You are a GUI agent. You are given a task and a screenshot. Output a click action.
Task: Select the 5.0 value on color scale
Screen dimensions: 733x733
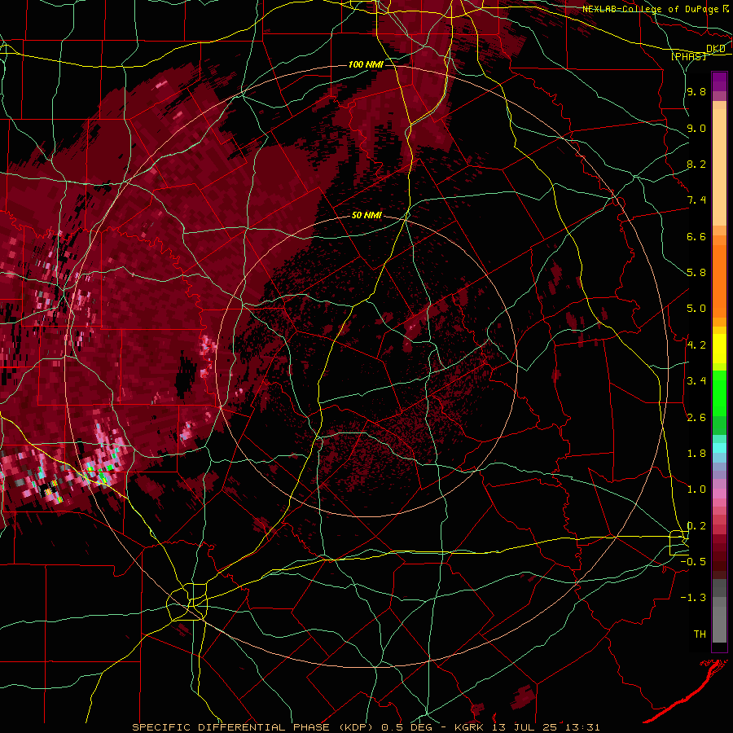click(696, 309)
